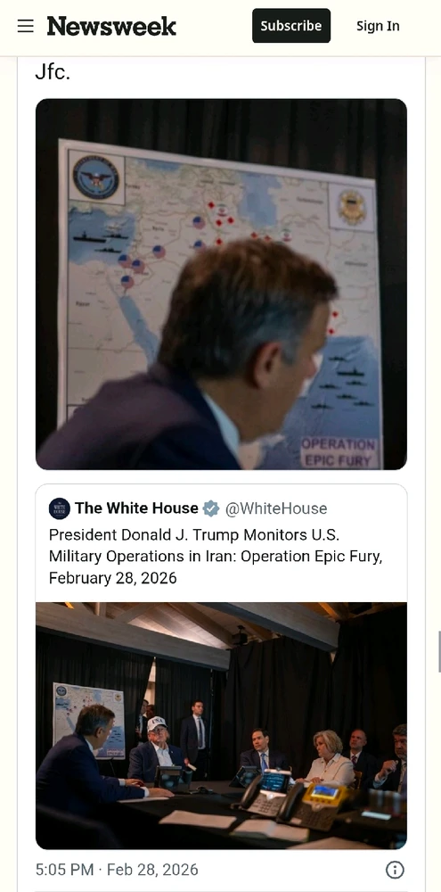Click the blue verified badge
Image resolution: width=441 pixels, height=892 pixels.
tap(211, 508)
